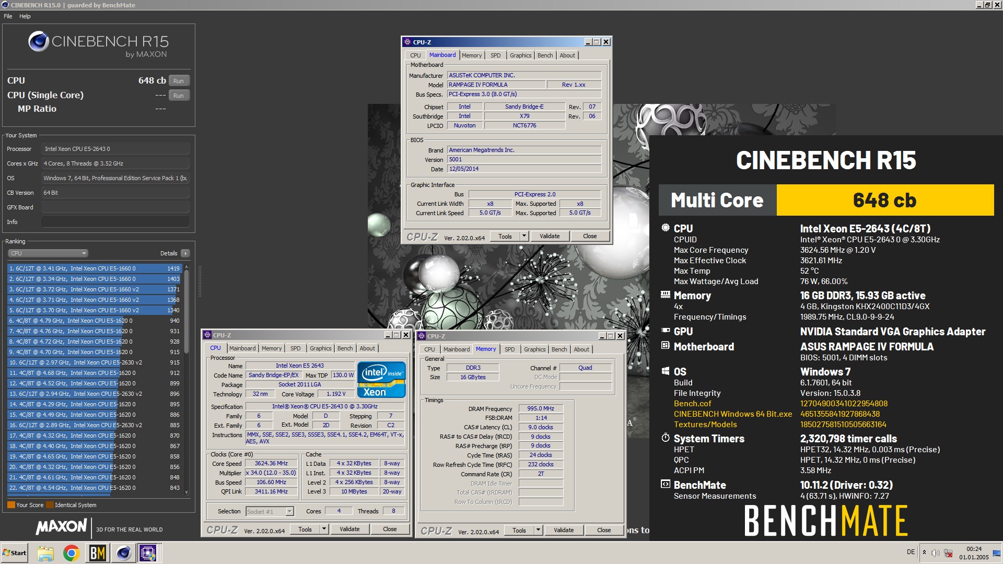Click the Identical System color swatch
The width and height of the screenshot is (1003, 564).
point(50,505)
